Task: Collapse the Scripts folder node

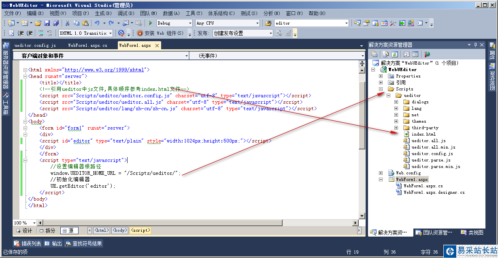Action: pyautogui.click(x=381, y=89)
